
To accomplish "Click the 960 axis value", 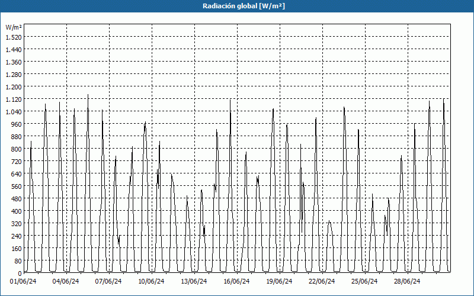I will point(17,124).
